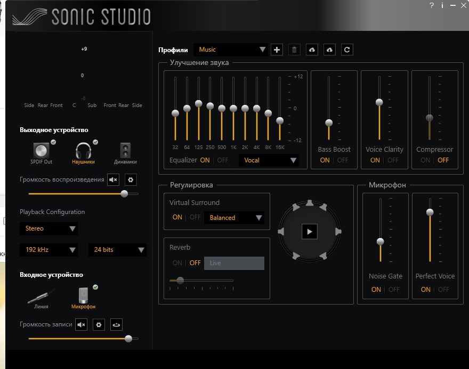Click top-right speaker on surround dial

[x=324, y=207]
